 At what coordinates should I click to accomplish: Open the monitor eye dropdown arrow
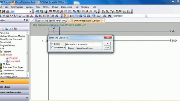click(x=95, y=16)
